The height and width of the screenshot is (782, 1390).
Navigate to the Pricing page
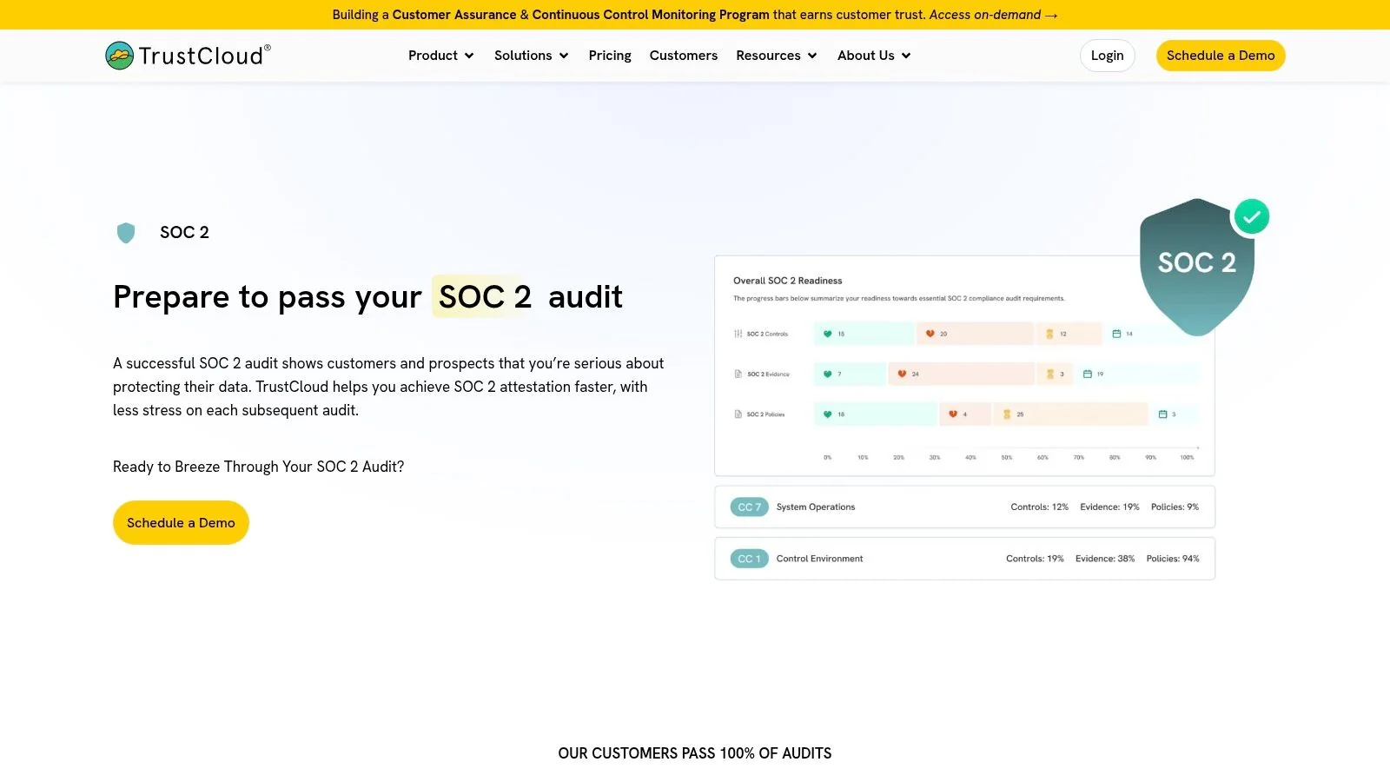pyautogui.click(x=609, y=55)
